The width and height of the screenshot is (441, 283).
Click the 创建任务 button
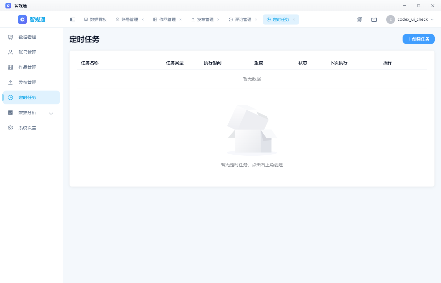[x=419, y=39]
